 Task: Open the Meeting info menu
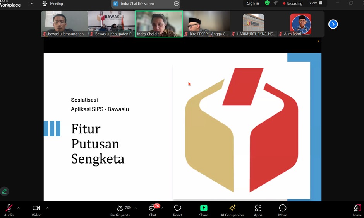click(x=53, y=4)
